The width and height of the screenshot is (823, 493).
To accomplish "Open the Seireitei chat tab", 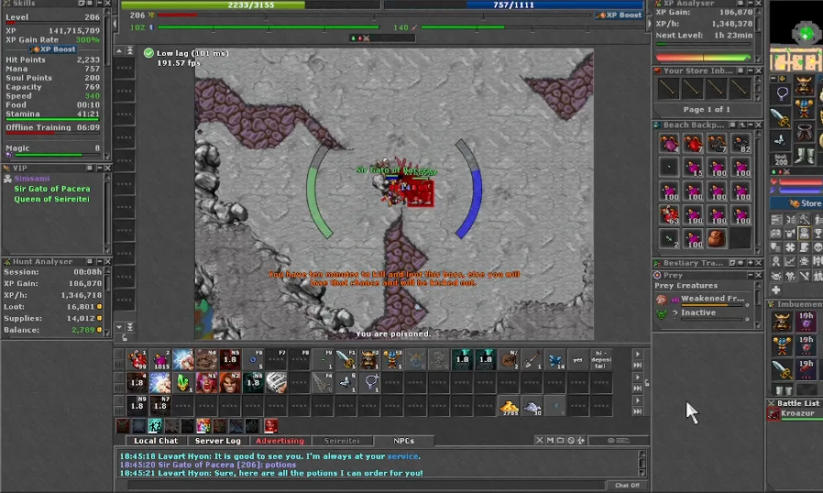I will pos(342,440).
